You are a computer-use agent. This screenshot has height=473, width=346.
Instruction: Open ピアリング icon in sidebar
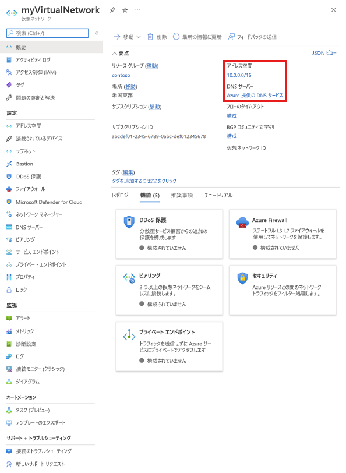[x=9, y=239]
